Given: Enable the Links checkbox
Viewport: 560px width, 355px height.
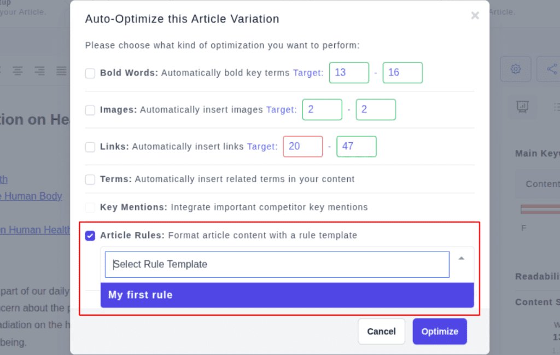Looking at the screenshot, I should pos(90,147).
